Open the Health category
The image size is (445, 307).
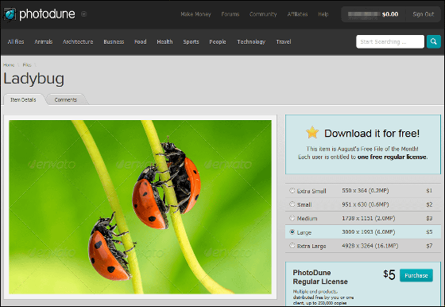pos(165,41)
